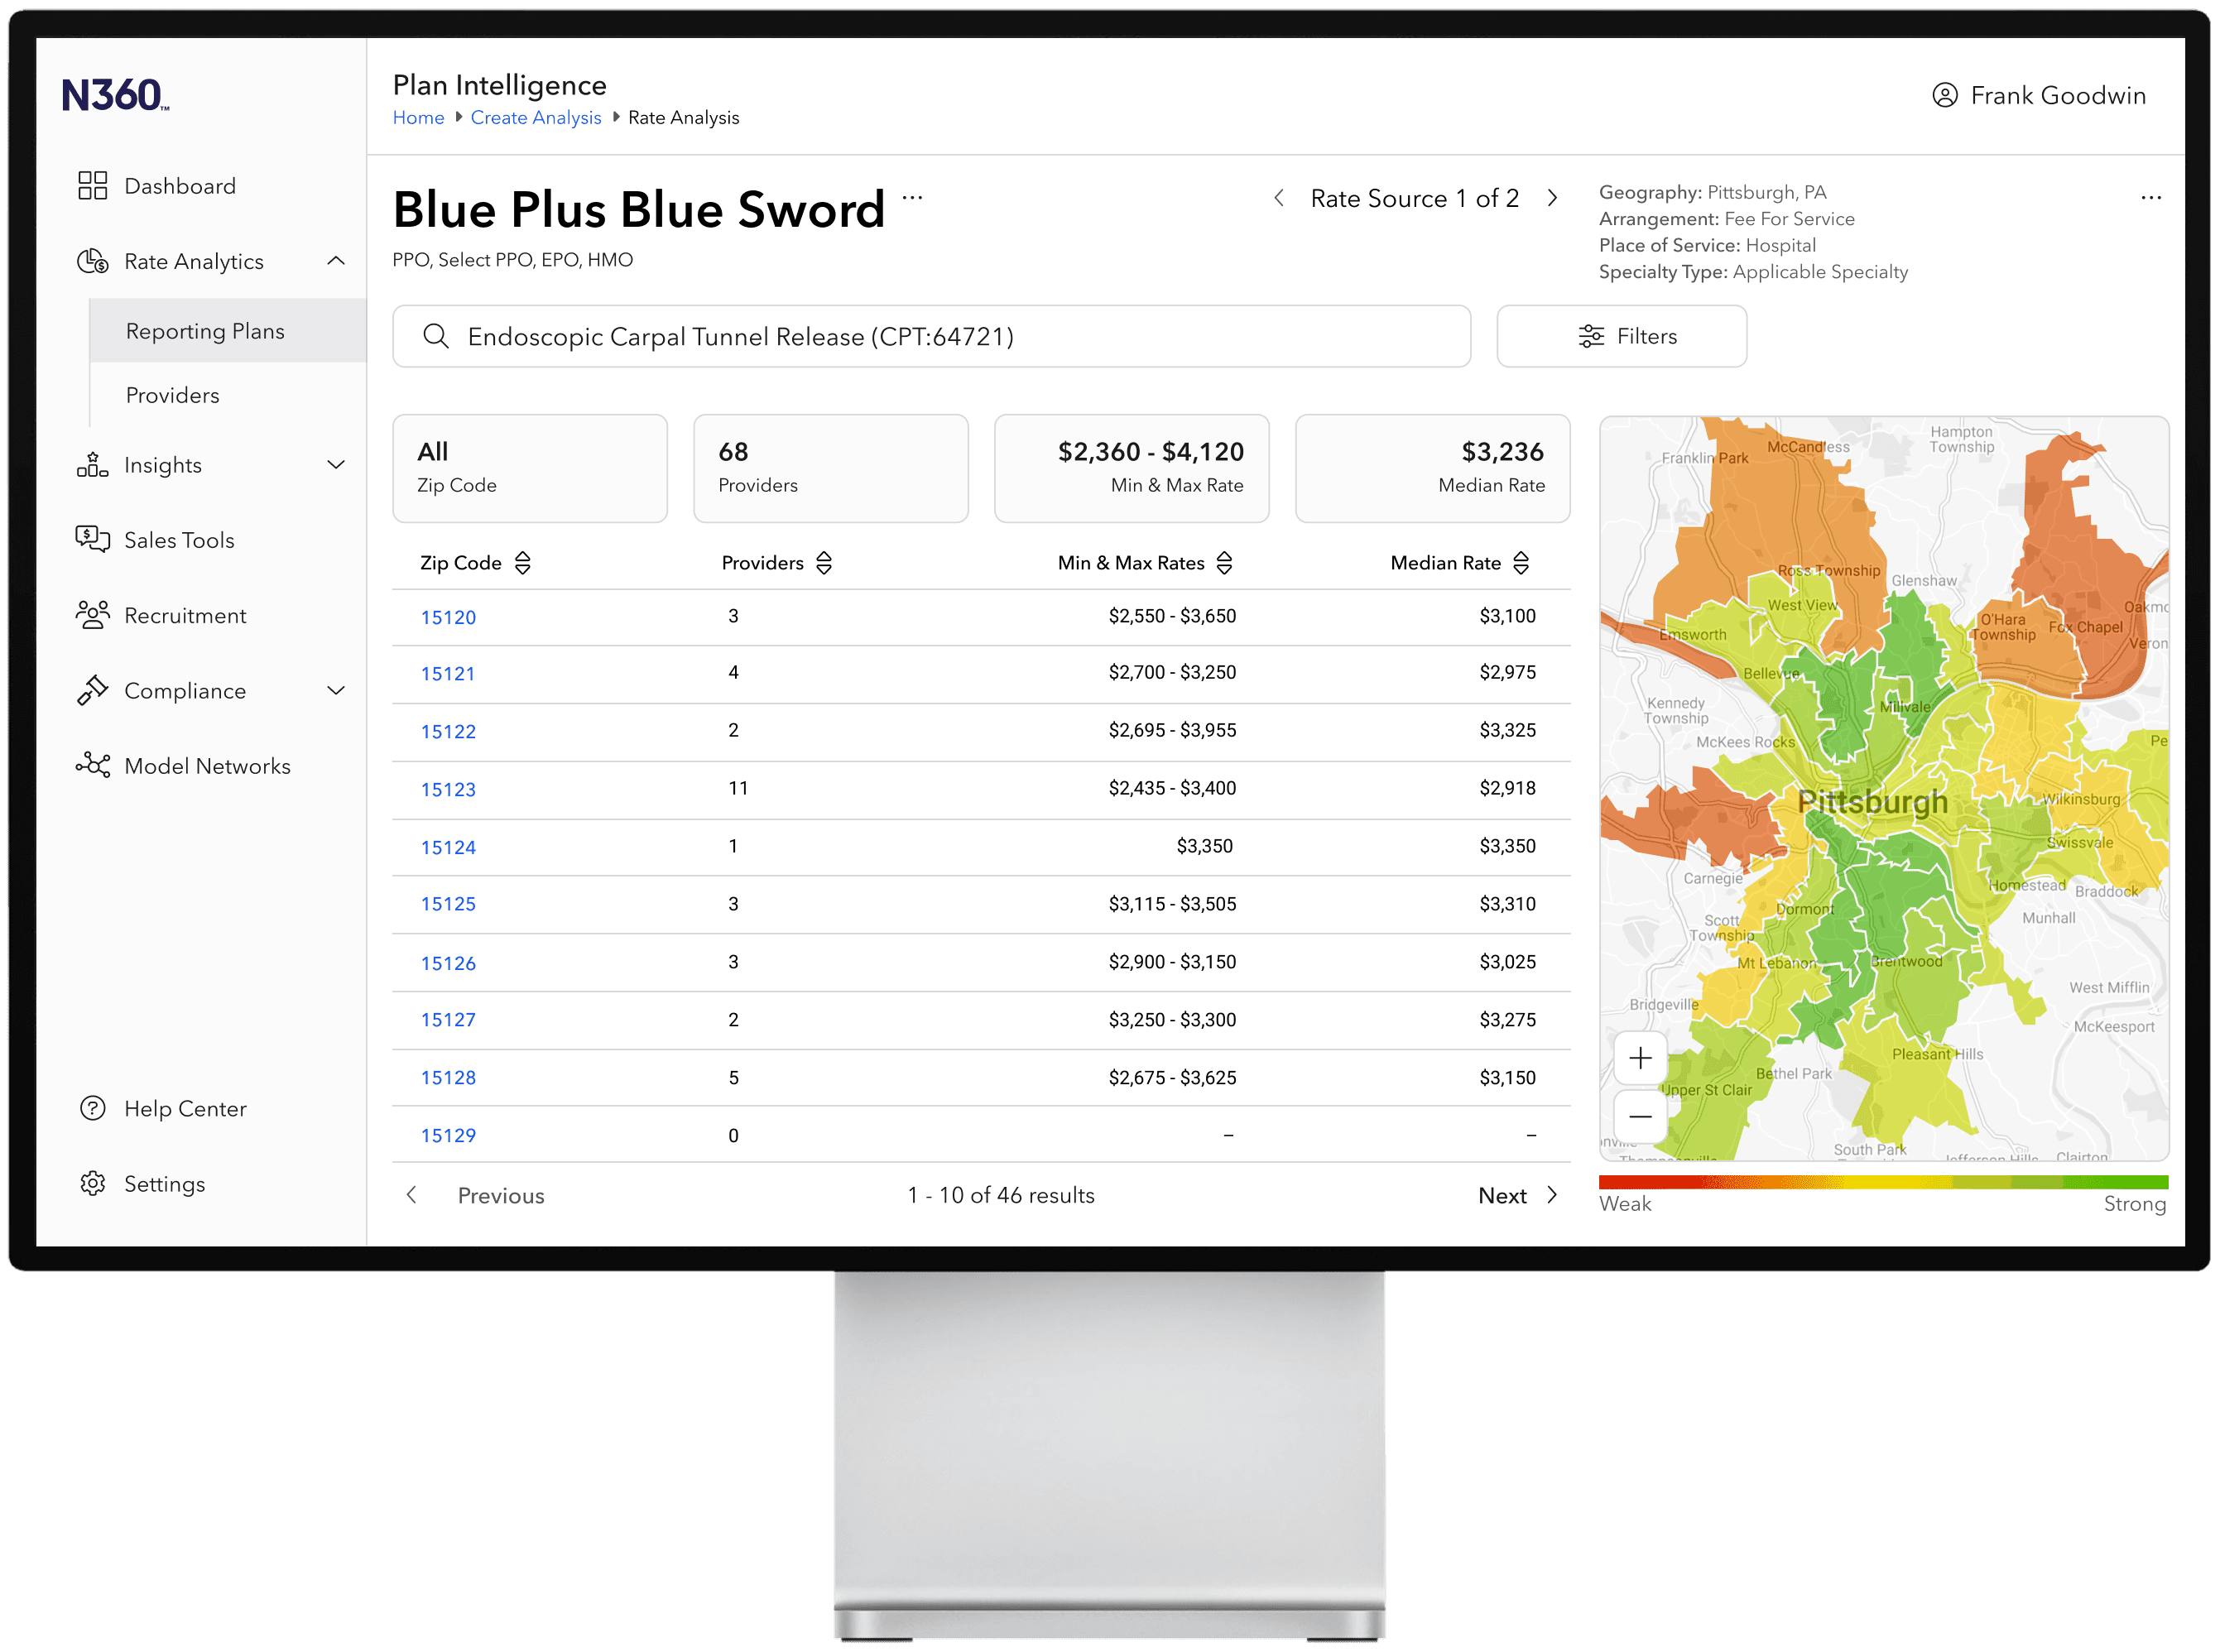Toggle sort on Providers column

point(824,563)
